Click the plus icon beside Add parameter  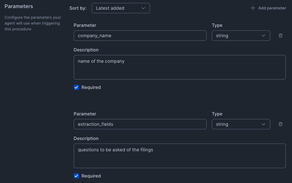[x=253, y=8]
